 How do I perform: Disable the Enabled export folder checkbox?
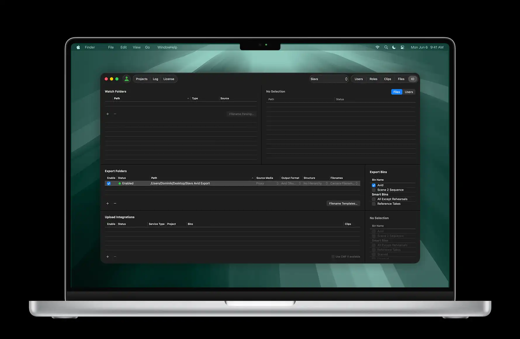[109, 183]
